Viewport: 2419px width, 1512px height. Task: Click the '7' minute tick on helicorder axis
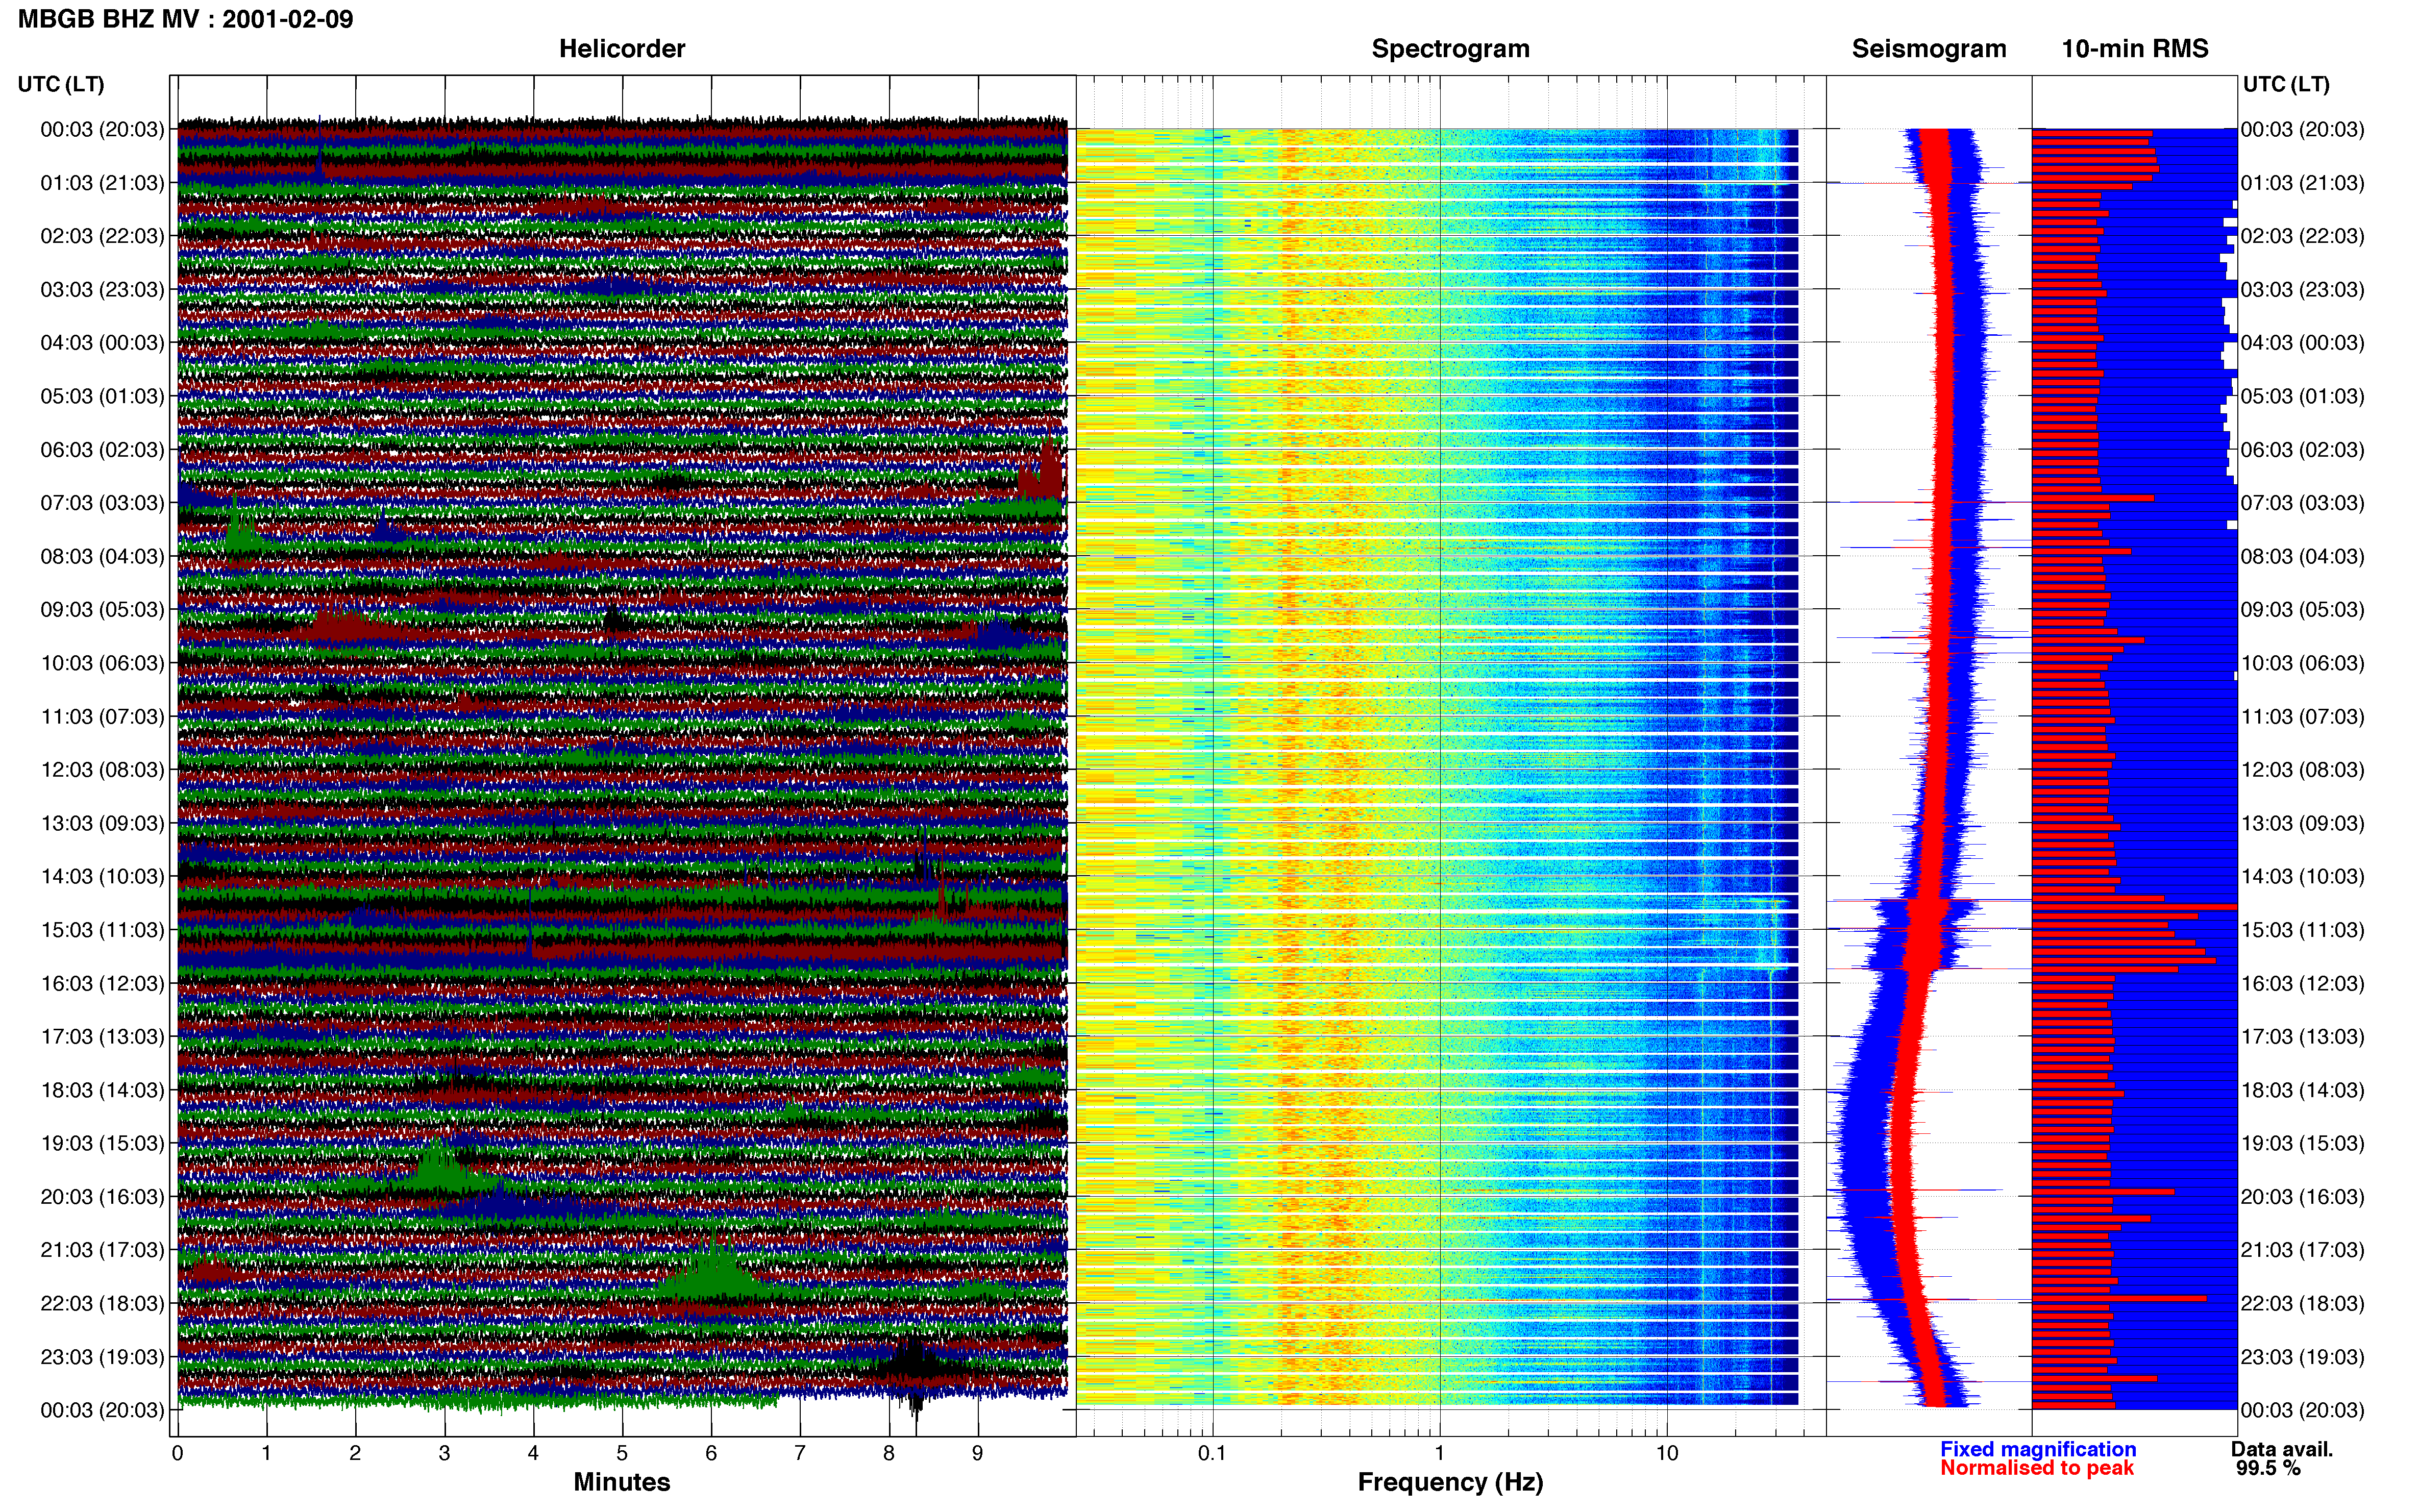800,1453
